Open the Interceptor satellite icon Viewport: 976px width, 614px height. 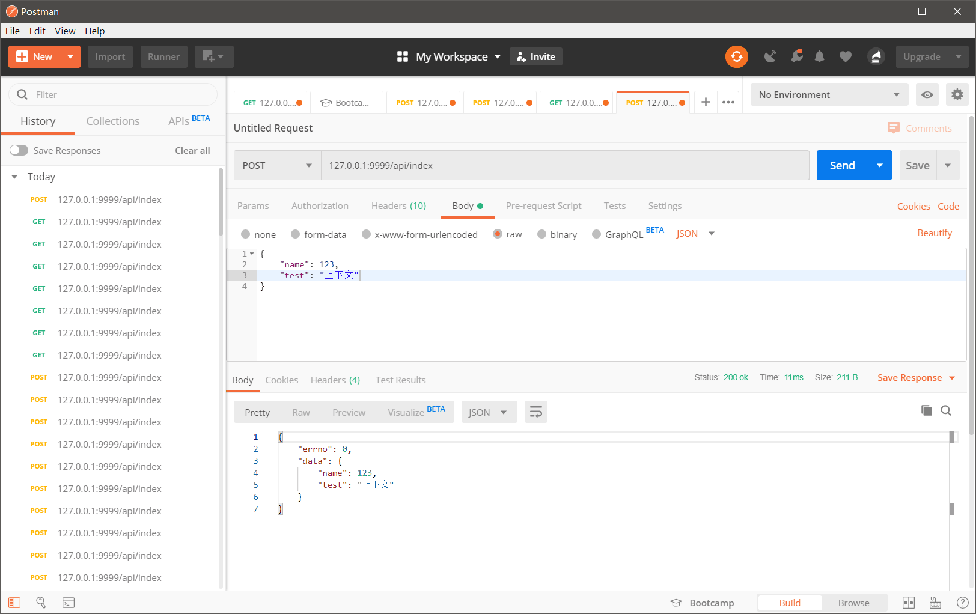pos(771,56)
